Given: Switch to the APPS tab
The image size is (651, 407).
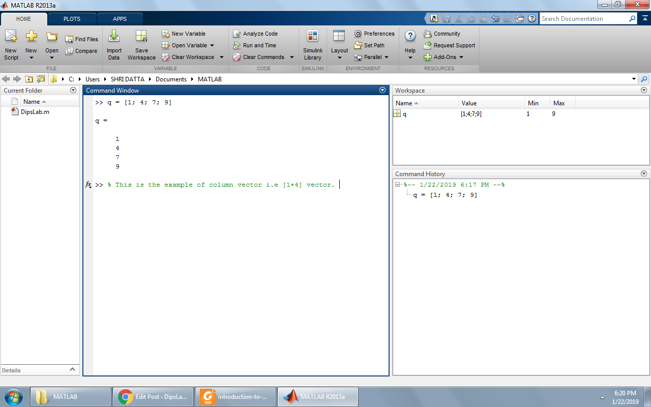Looking at the screenshot, I should pos(120,19).
